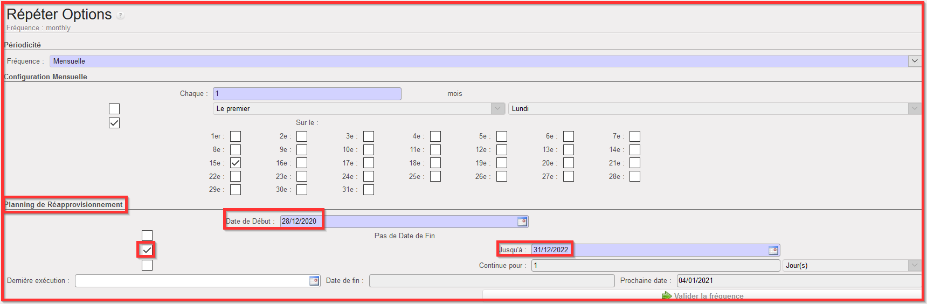
Task: Check the 28e day checkbox
Action: click(635, 176)
